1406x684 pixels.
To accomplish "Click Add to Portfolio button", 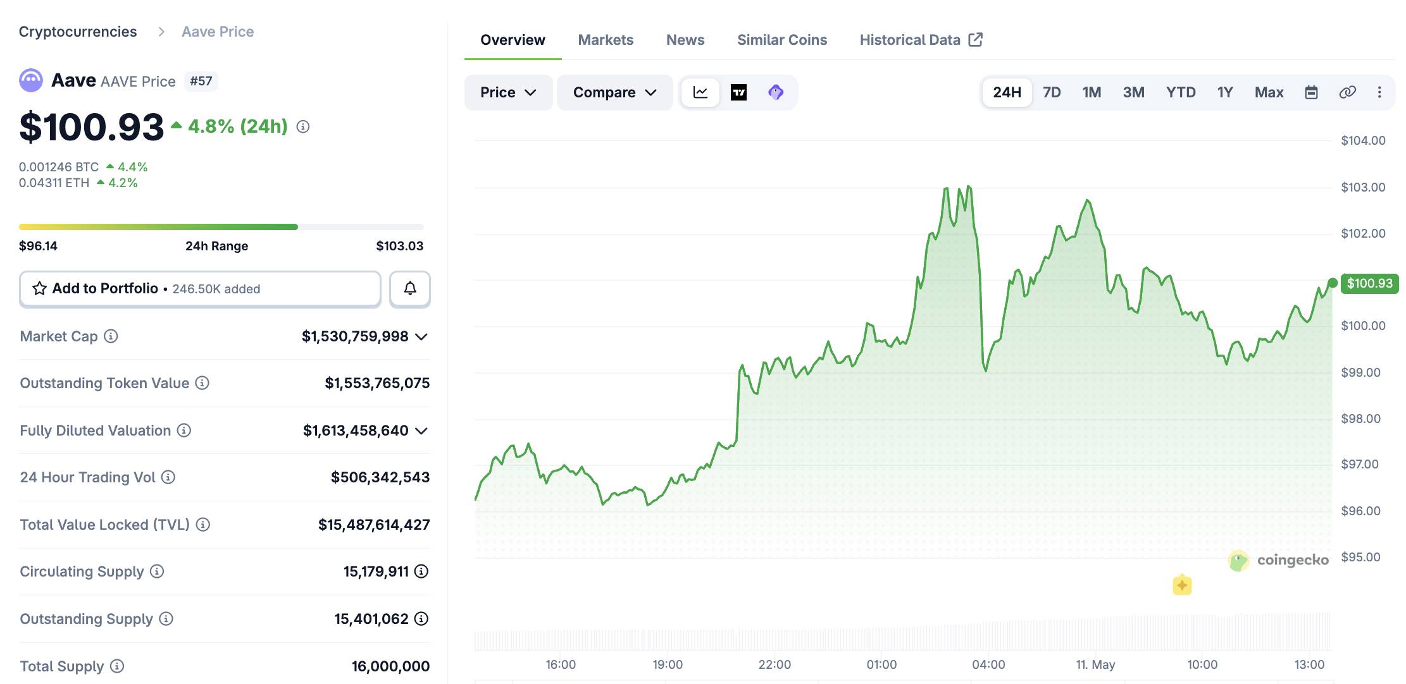I will [200, 289].
